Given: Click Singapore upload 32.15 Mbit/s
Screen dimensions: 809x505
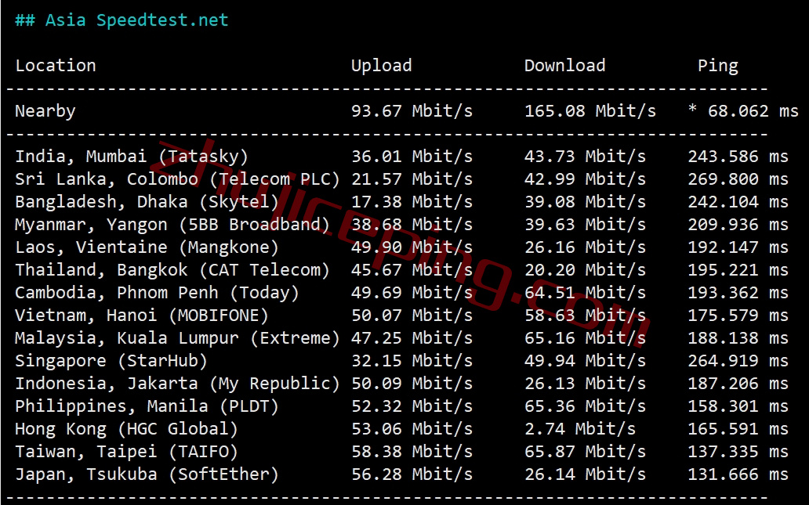Looking at the screenshot, I should point(412,360).
